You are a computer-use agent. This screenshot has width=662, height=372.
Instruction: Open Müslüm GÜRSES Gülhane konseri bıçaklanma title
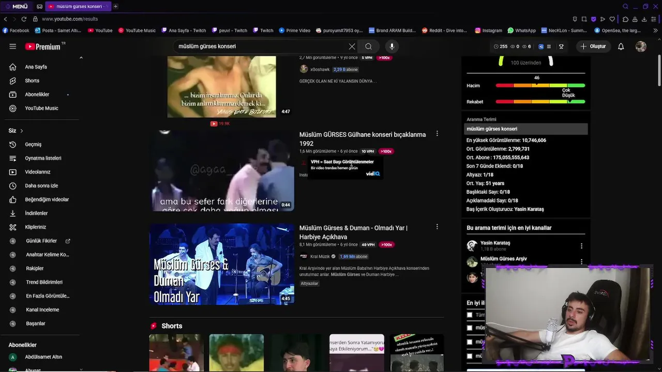(x=363, y=139)
